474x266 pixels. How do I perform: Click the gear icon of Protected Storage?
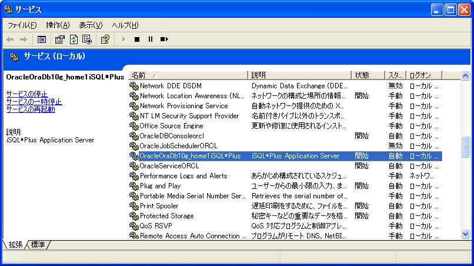(x=133, y=216)
